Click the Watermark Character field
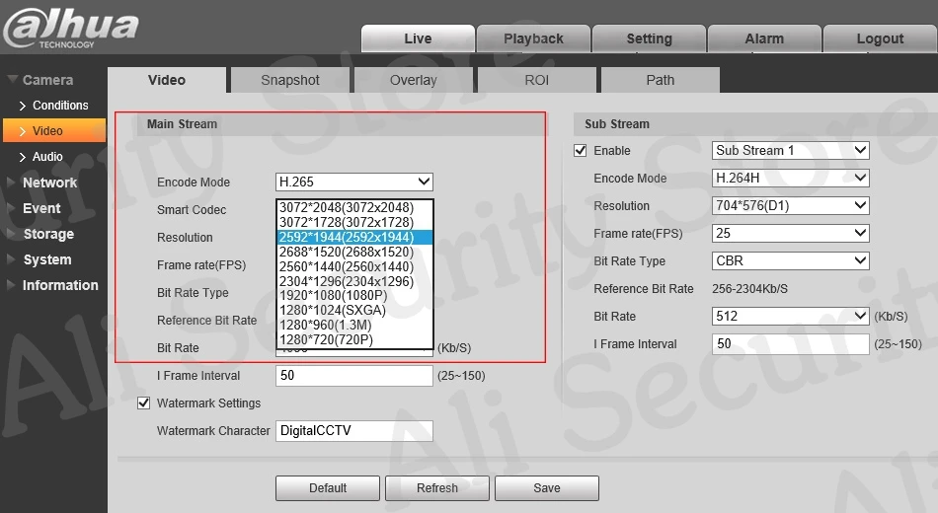The image size is (938, 513). (x=354, y=431)
